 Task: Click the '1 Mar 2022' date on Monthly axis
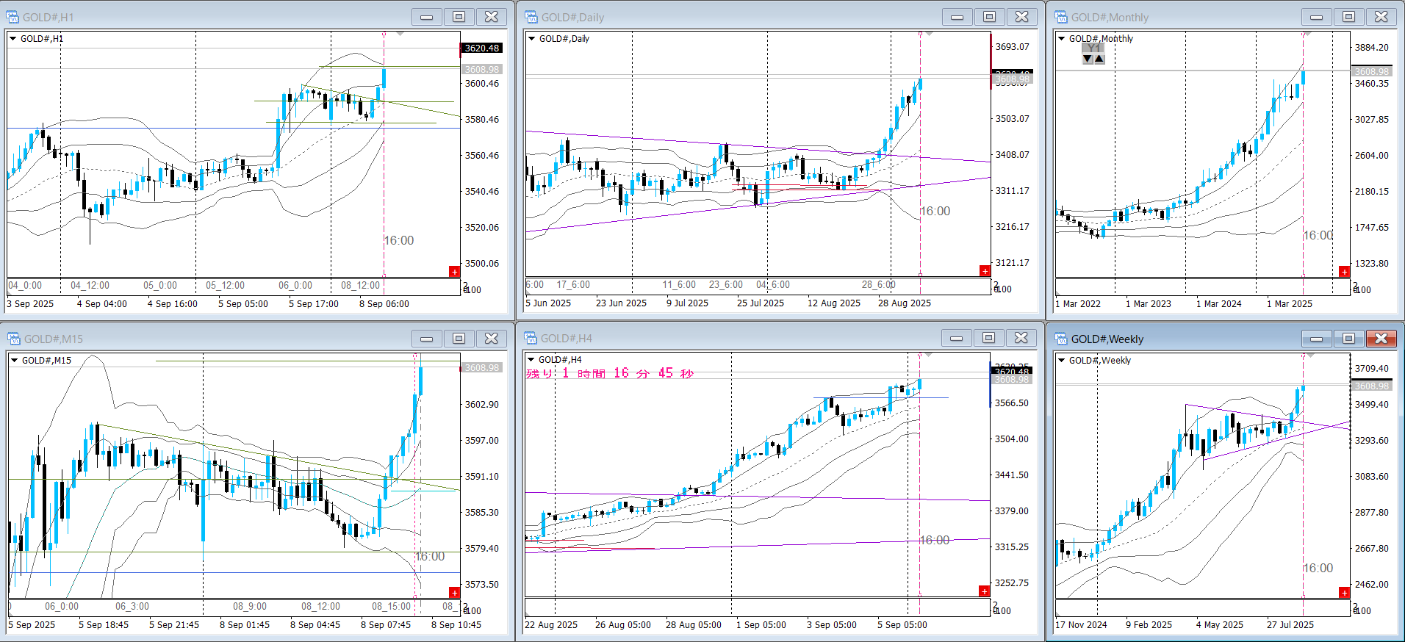click(x=1078, y=303)
